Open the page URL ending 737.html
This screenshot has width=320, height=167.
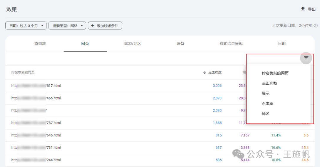(36, 123)
